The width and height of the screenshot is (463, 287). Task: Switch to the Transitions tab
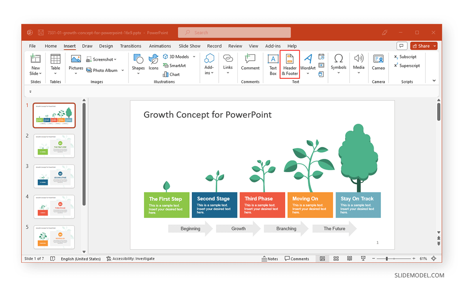pos(130,46)
